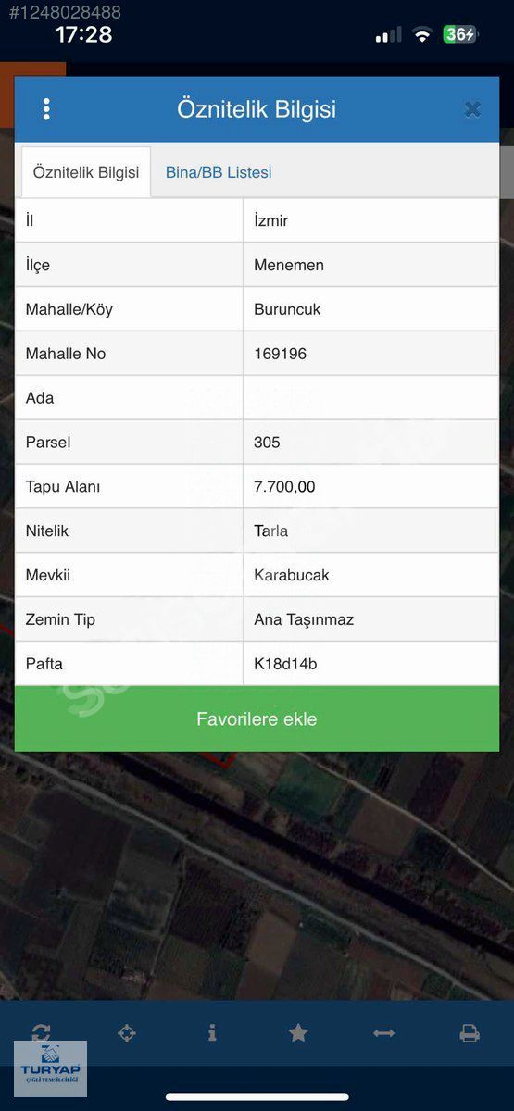Tap the Mahalle No value 169196
The image size is (514, 1111).
coord(280,354)
